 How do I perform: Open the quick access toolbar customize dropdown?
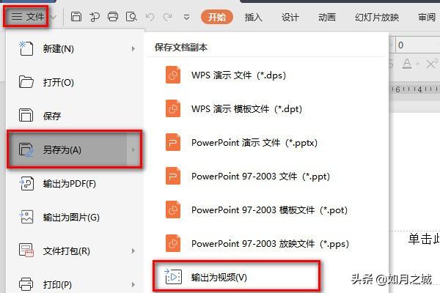pyautogui.click(x=186, y=18)
